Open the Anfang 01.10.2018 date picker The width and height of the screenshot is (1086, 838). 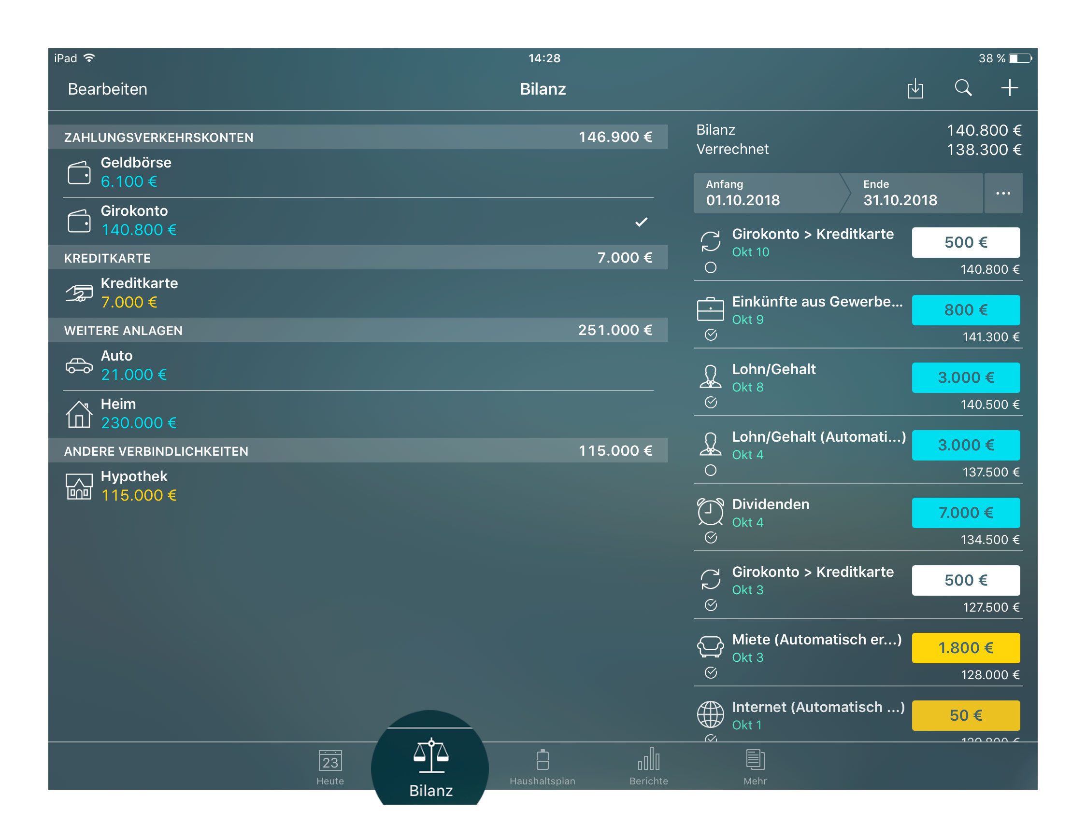(x=768, y=193)
